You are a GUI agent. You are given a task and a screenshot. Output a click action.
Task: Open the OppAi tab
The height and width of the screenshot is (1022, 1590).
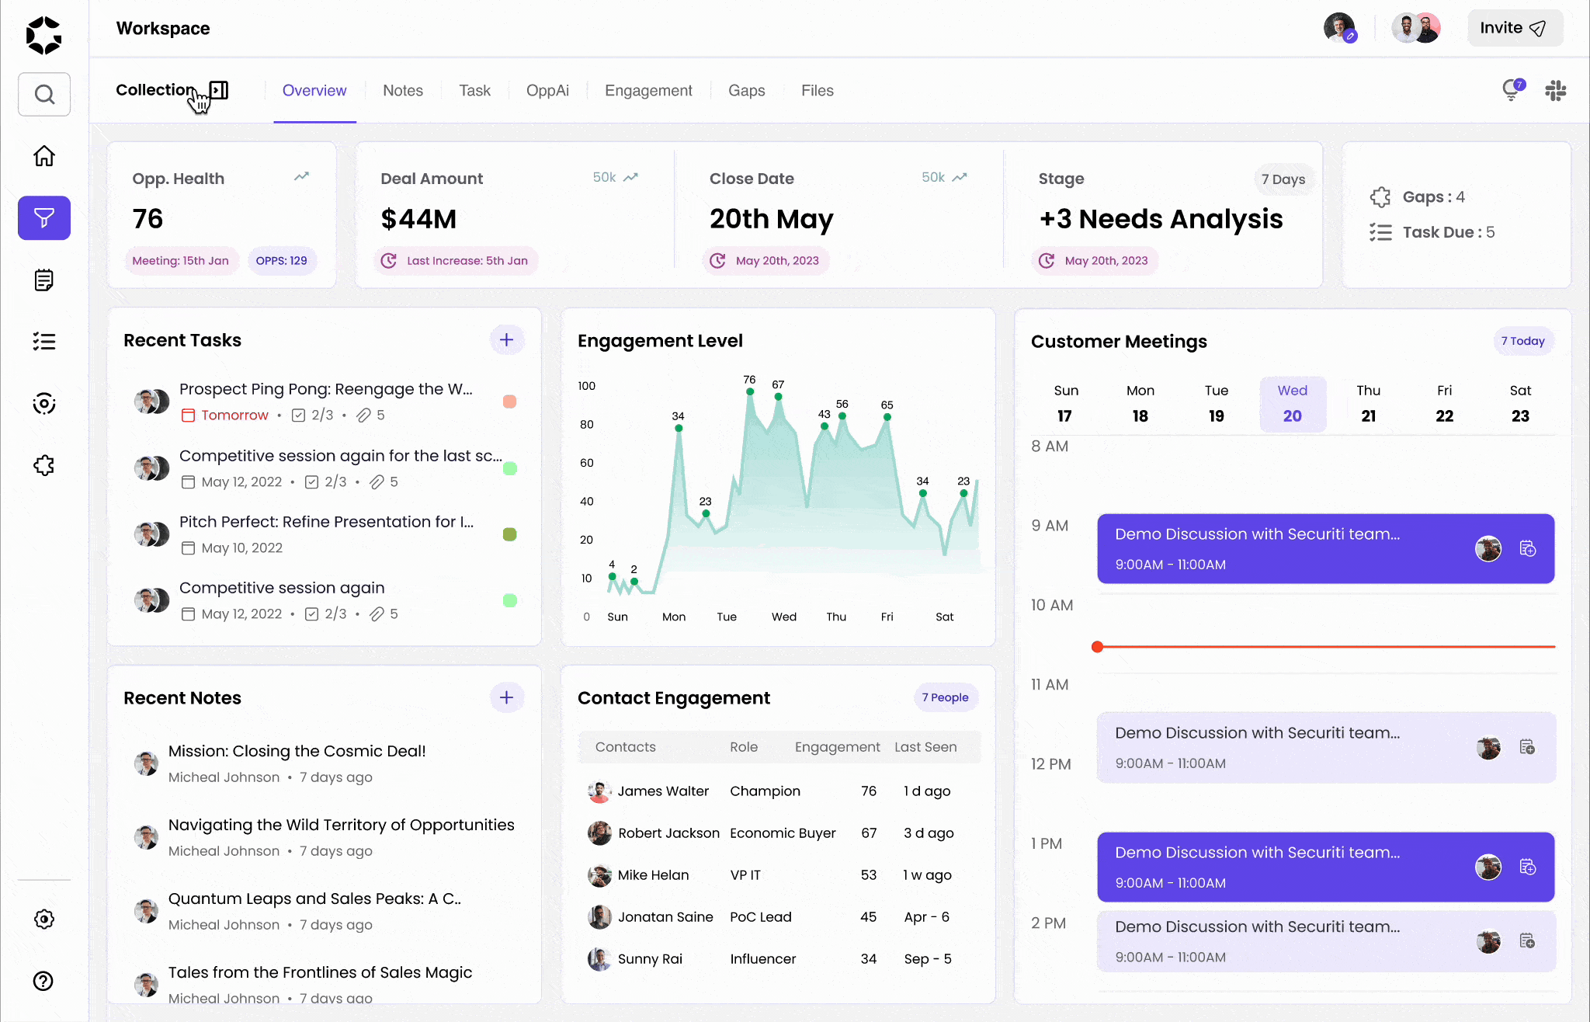point(547,91)
